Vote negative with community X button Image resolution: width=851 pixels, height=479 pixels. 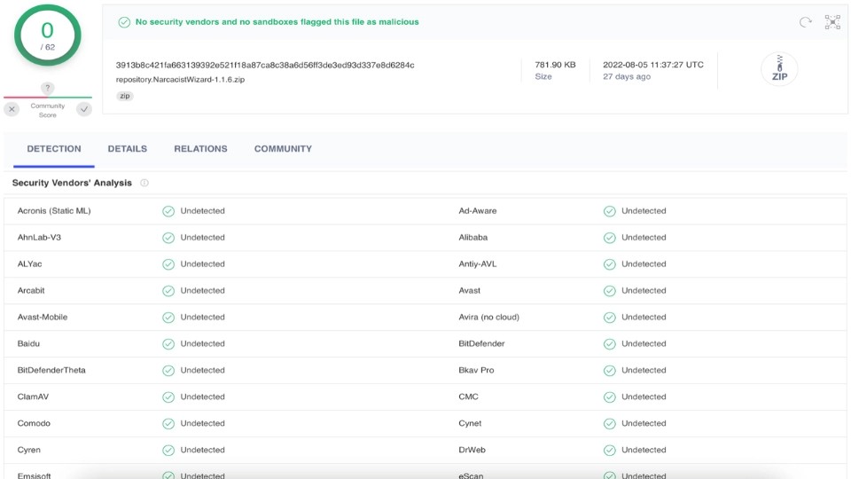(12, 109)
